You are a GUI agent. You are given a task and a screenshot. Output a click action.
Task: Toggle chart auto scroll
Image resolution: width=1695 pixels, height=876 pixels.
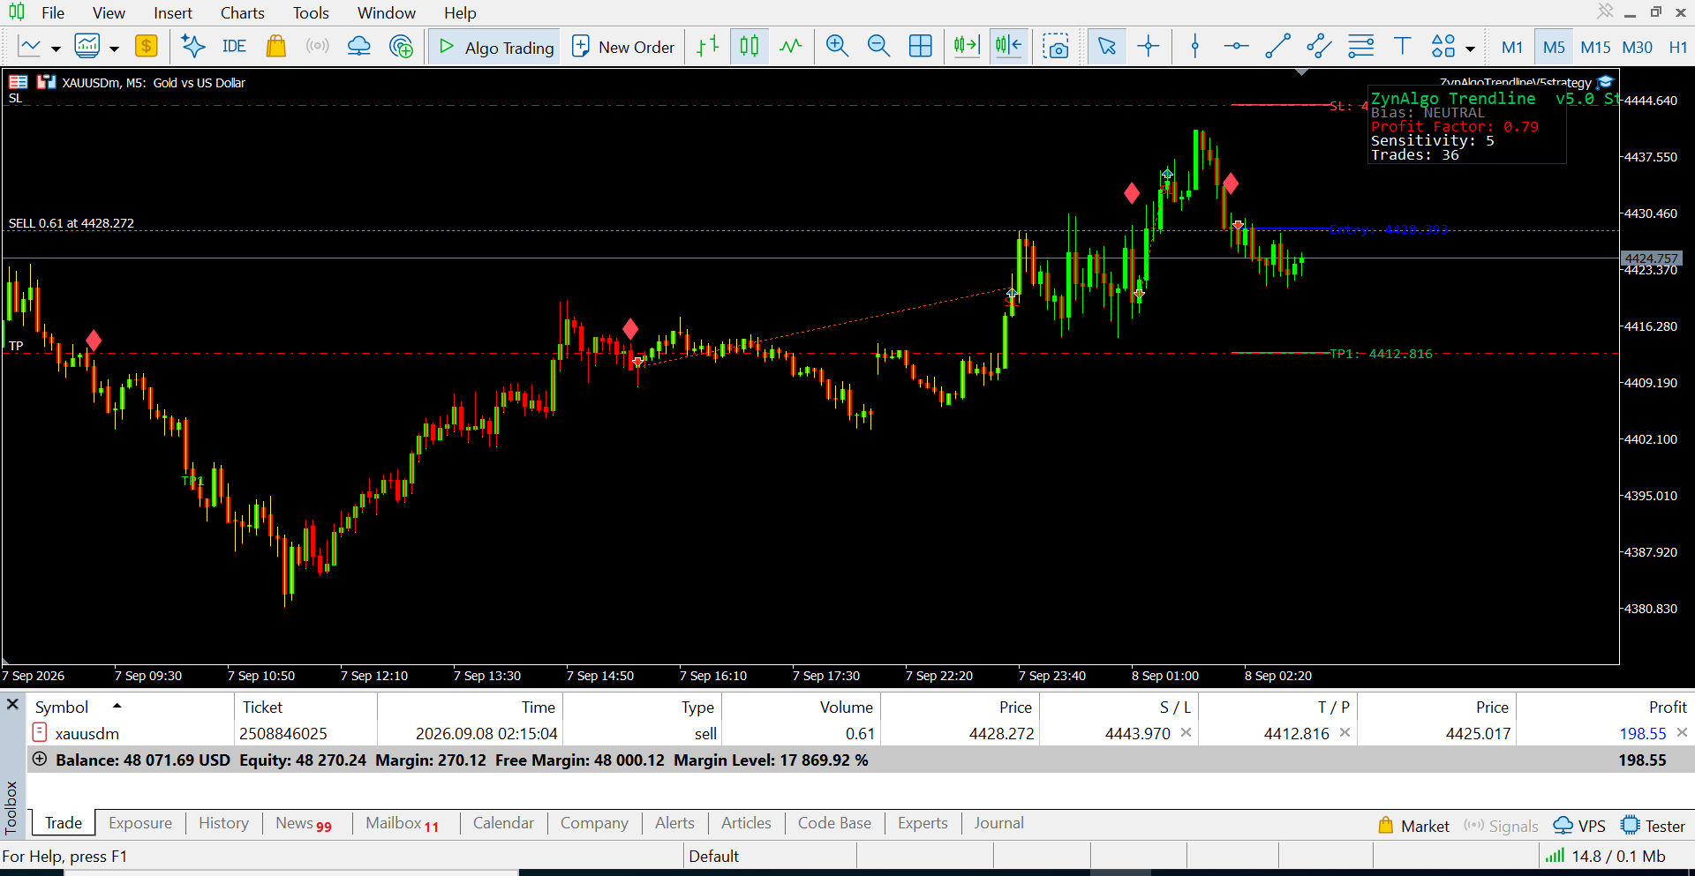[967, 46]
